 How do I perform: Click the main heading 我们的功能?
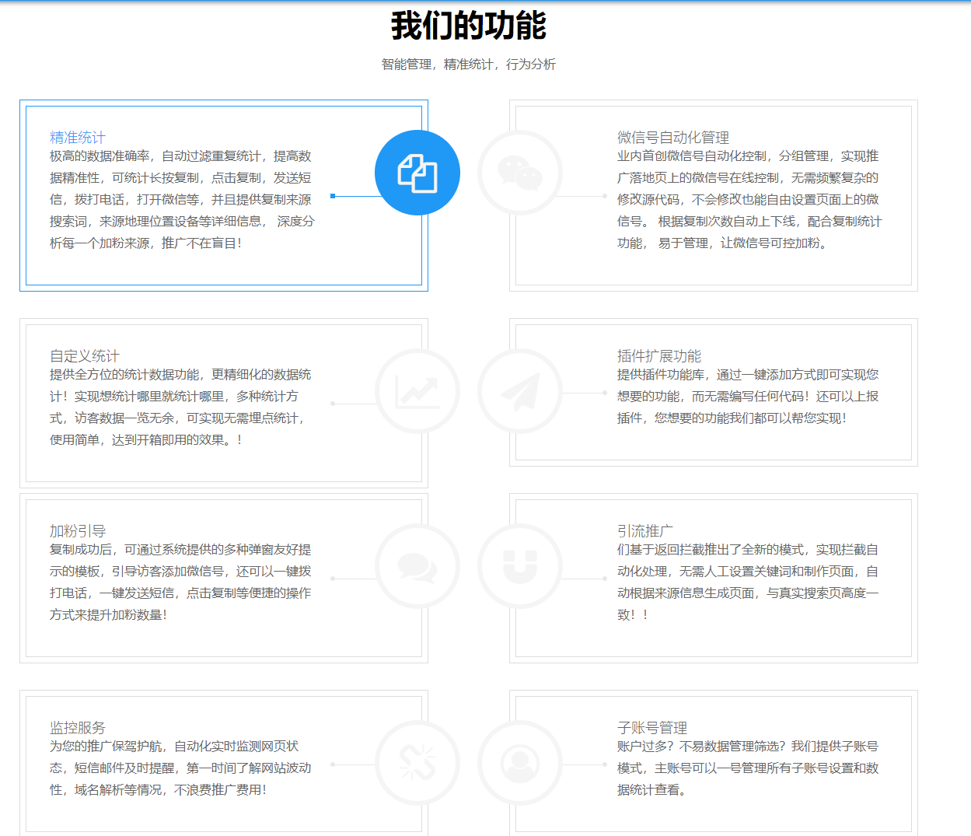469,26
